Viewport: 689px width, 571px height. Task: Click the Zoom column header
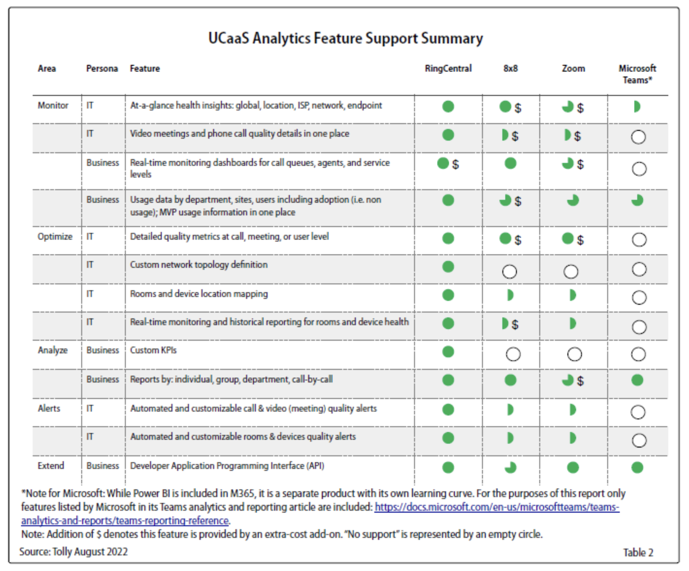[x=573, y=68]
